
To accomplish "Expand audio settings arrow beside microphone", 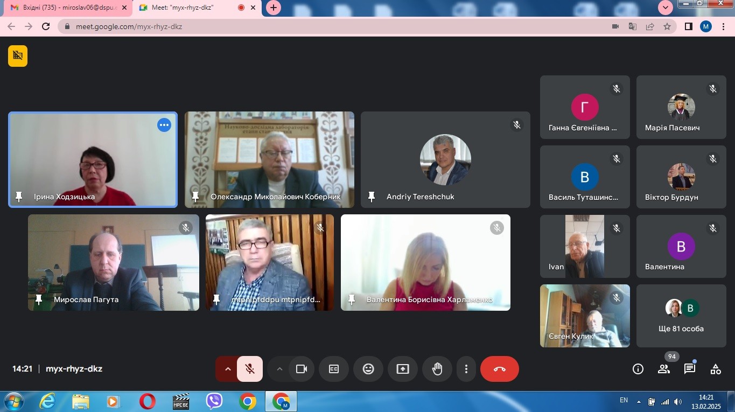I will point(227,369).
